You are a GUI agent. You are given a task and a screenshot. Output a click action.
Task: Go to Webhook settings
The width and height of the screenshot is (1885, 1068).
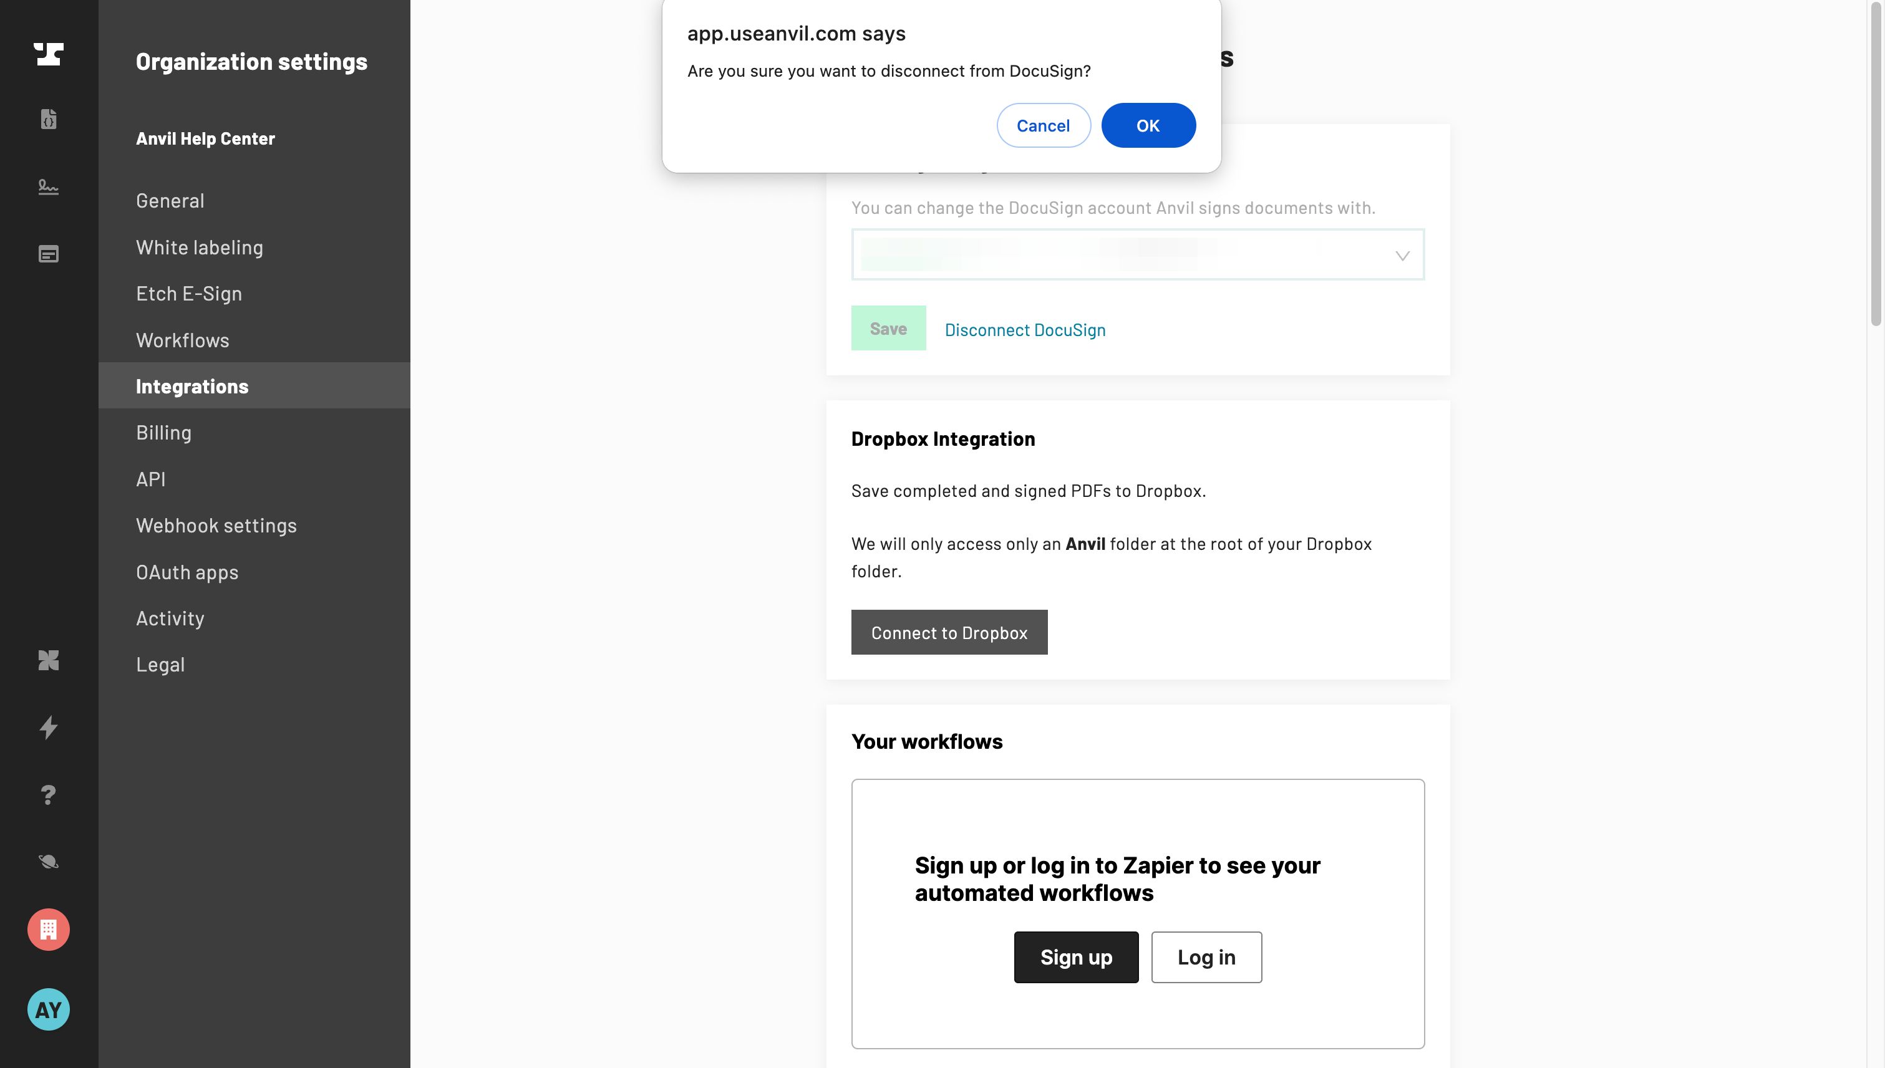[x=216, y=525]
